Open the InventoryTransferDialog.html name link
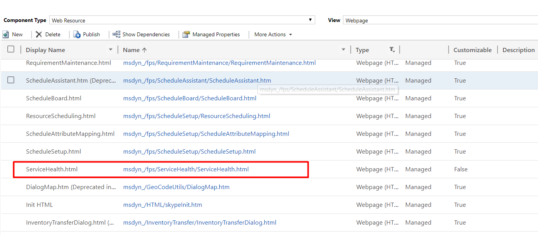Viewport: 538px width, 235px height. [x=200, y=222]
